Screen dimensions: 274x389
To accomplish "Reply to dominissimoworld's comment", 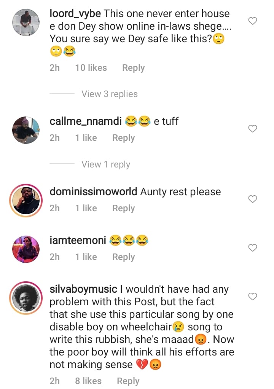I will pos(123,208).
